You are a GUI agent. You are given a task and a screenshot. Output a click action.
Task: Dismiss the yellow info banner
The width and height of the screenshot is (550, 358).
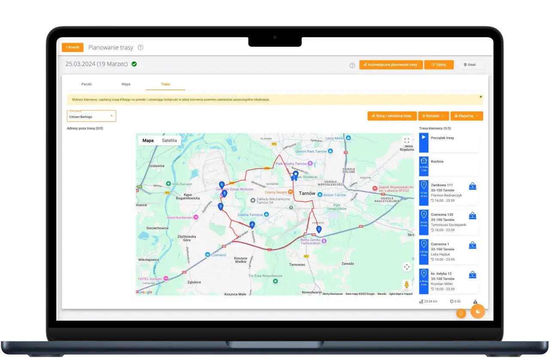480,97
